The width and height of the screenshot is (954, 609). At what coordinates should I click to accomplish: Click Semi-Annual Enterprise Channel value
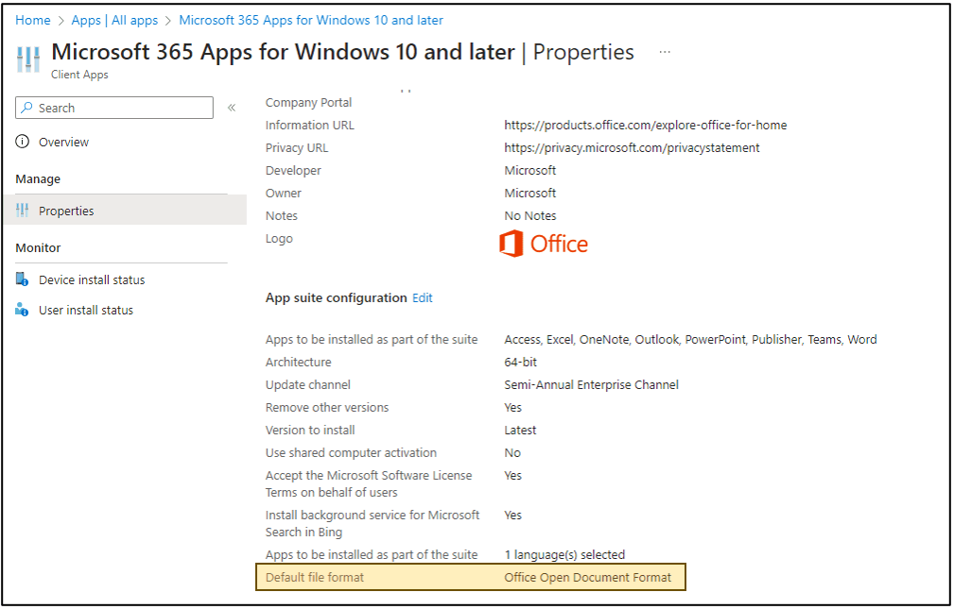(591, 384)
